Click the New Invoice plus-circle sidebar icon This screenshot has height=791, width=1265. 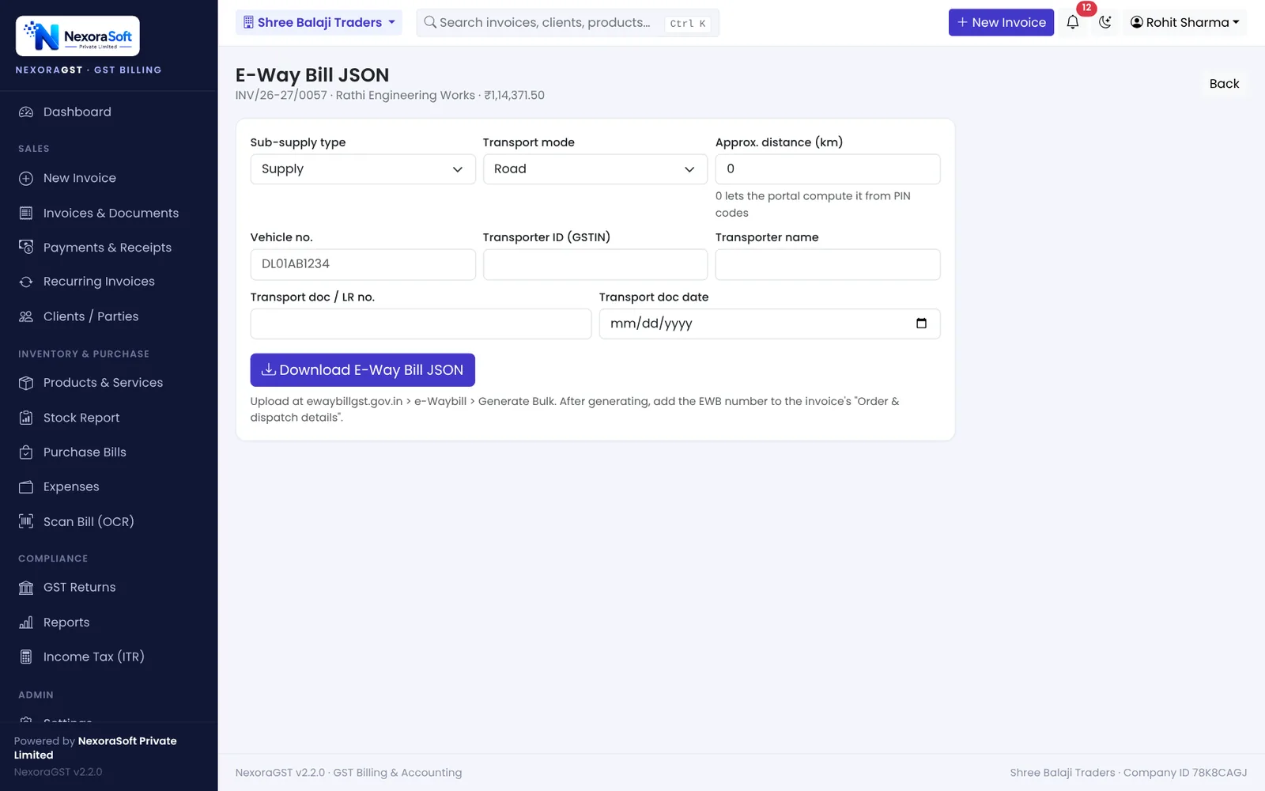click(x=26, y=179)
